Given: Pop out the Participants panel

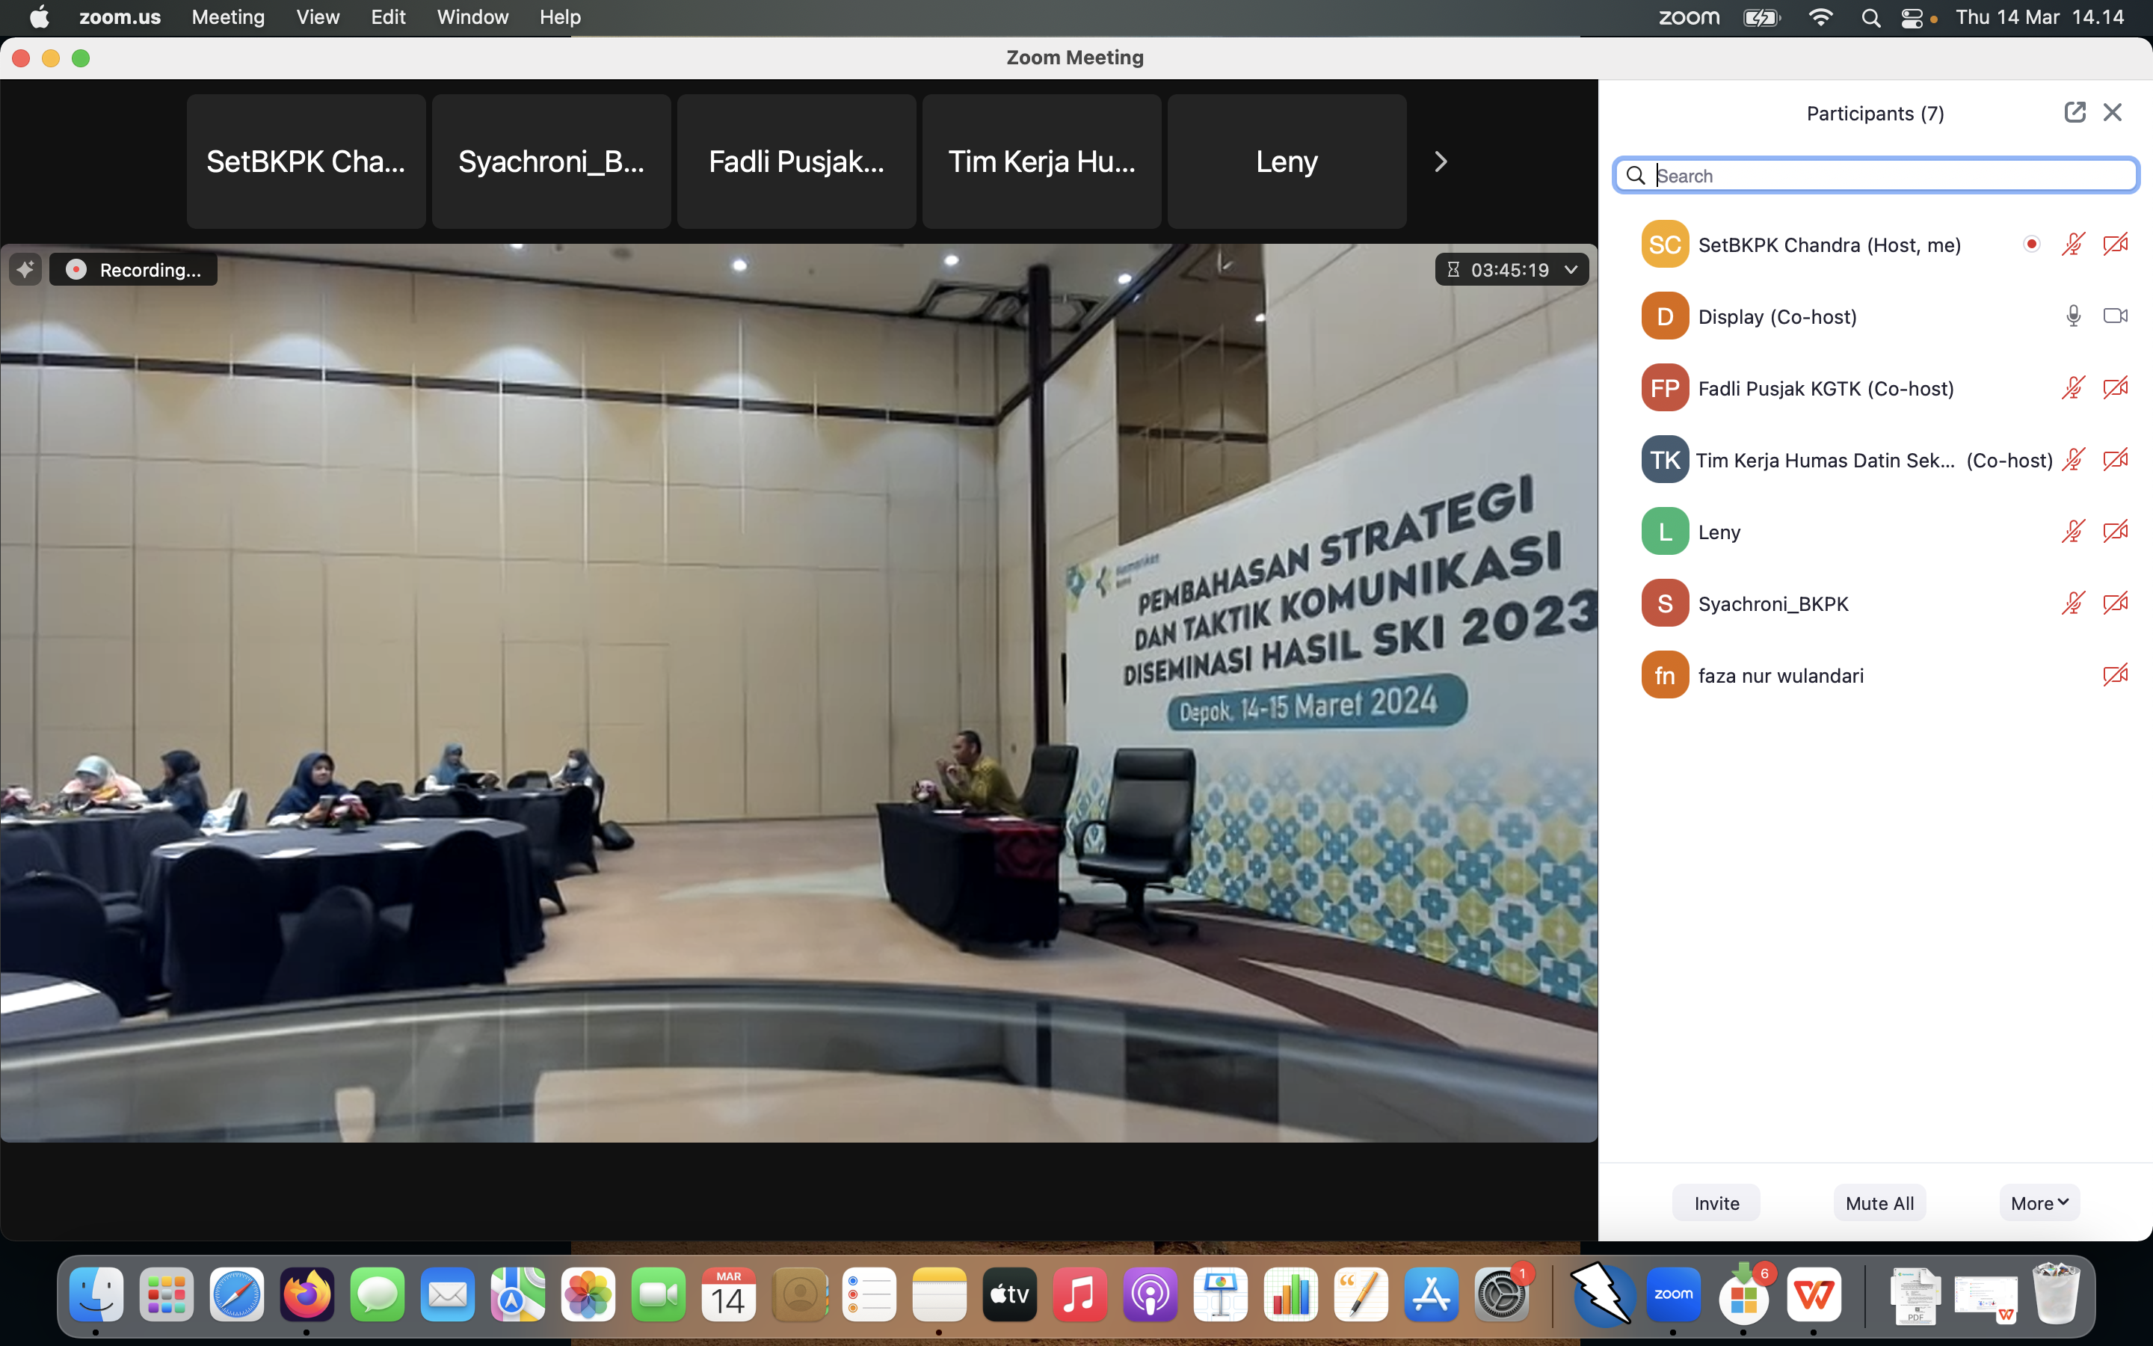Looking at the screenshot, I should pos(2074,112).
